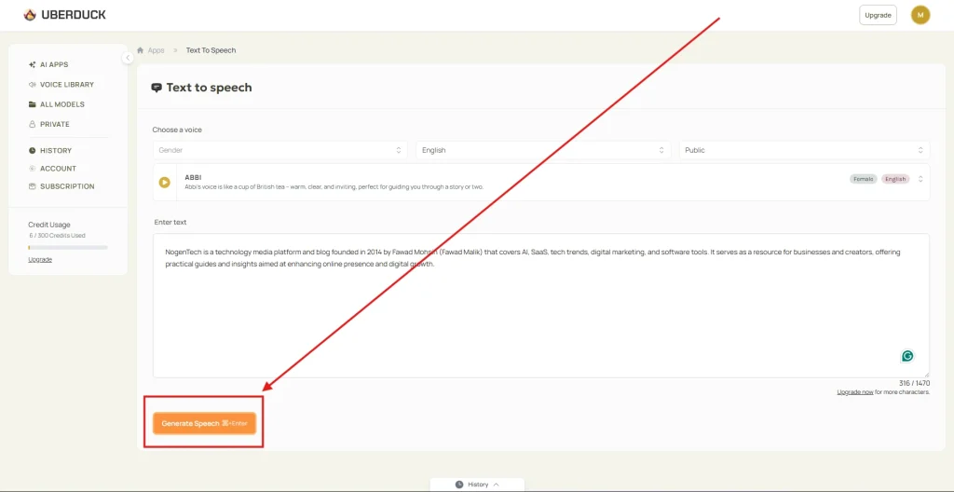Open the English language dropdown
This screenshot has width=954, height=492.
click(543, 150)
